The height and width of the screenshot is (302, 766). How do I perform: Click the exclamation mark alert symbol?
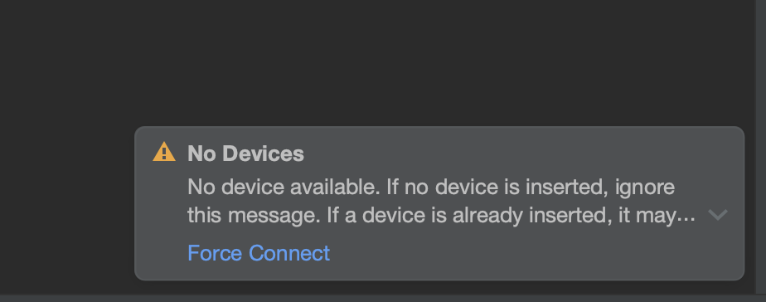[164, 153]
